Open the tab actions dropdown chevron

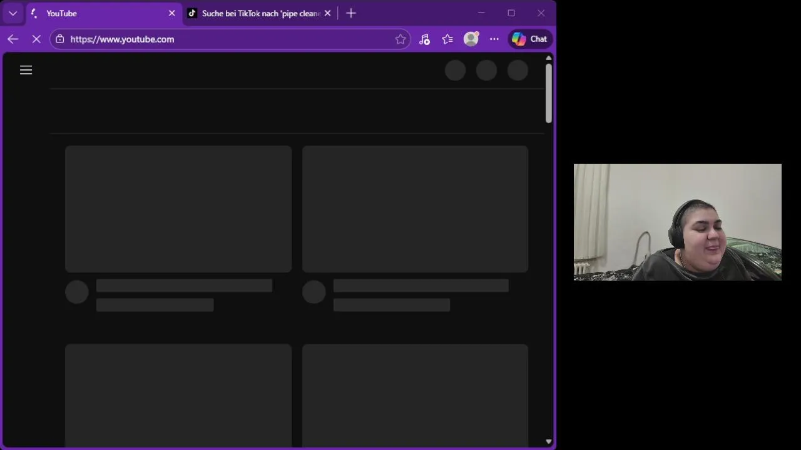(13, 13)
